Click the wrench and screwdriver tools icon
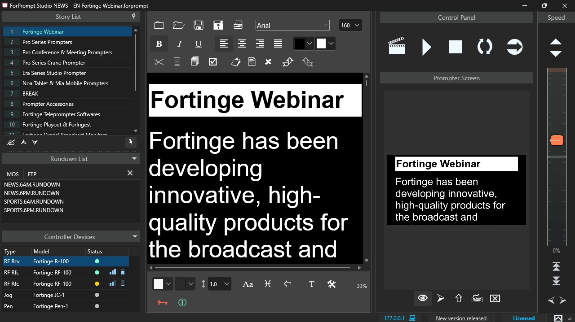This screenshot has height=322, width=575. click(x=332, y=284)
